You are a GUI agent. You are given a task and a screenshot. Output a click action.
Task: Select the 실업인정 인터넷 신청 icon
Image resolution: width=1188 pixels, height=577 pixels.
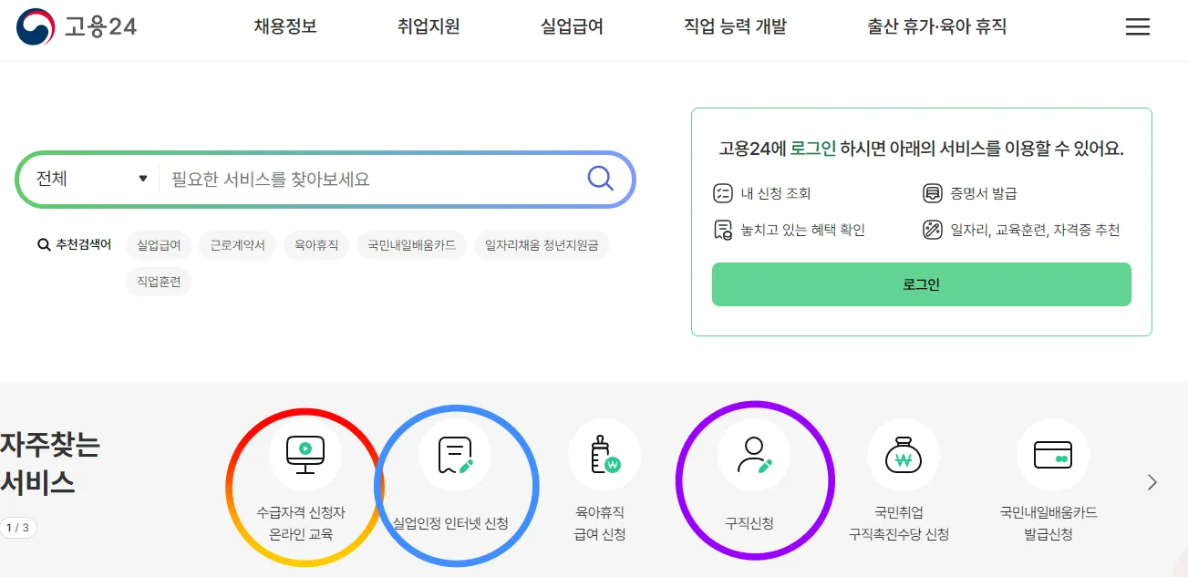coord(455,451)
